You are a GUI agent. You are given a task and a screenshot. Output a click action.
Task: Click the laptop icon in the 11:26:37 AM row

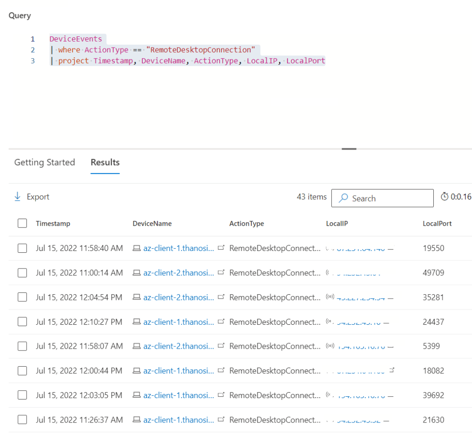(136, 420)
